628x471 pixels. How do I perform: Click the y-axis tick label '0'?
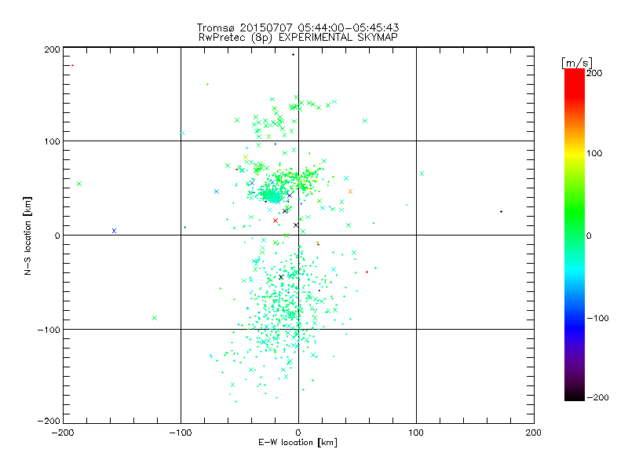pyautogui.click(x=57, y=235)
